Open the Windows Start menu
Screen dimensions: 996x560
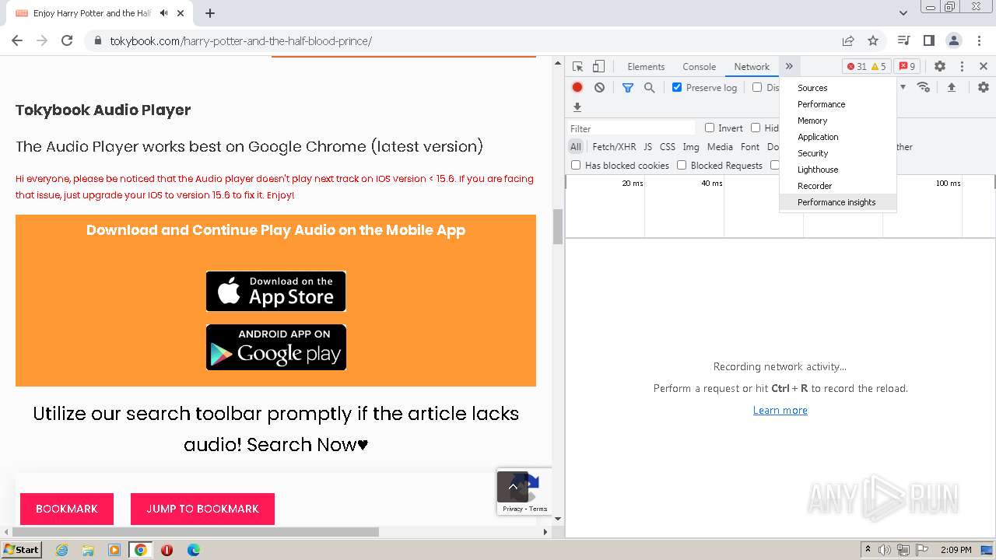tap(21, 550)
